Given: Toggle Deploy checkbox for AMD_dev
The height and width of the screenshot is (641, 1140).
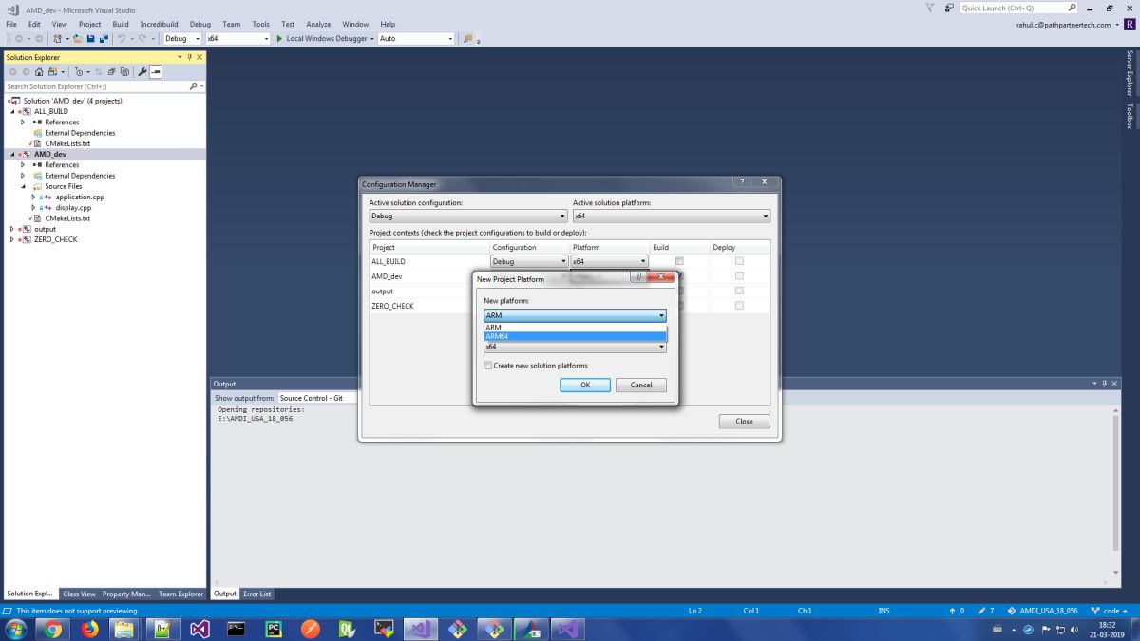Looking at the screenshot, I should pos(739,275).
